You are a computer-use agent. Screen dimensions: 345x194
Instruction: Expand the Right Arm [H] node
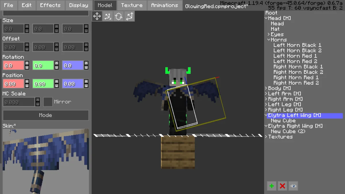pyautogui.click(x=266, y=99)
